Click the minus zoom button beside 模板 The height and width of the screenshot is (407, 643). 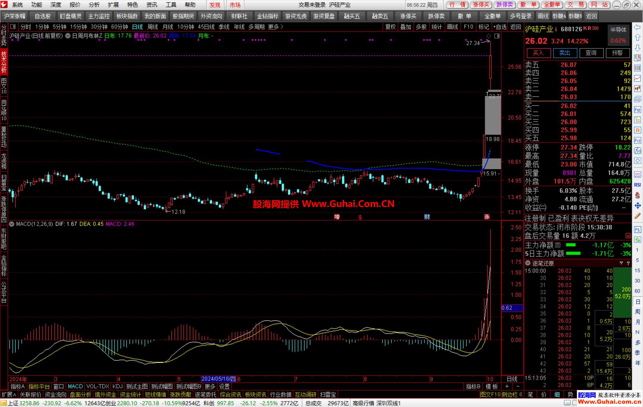coord(518,386)
